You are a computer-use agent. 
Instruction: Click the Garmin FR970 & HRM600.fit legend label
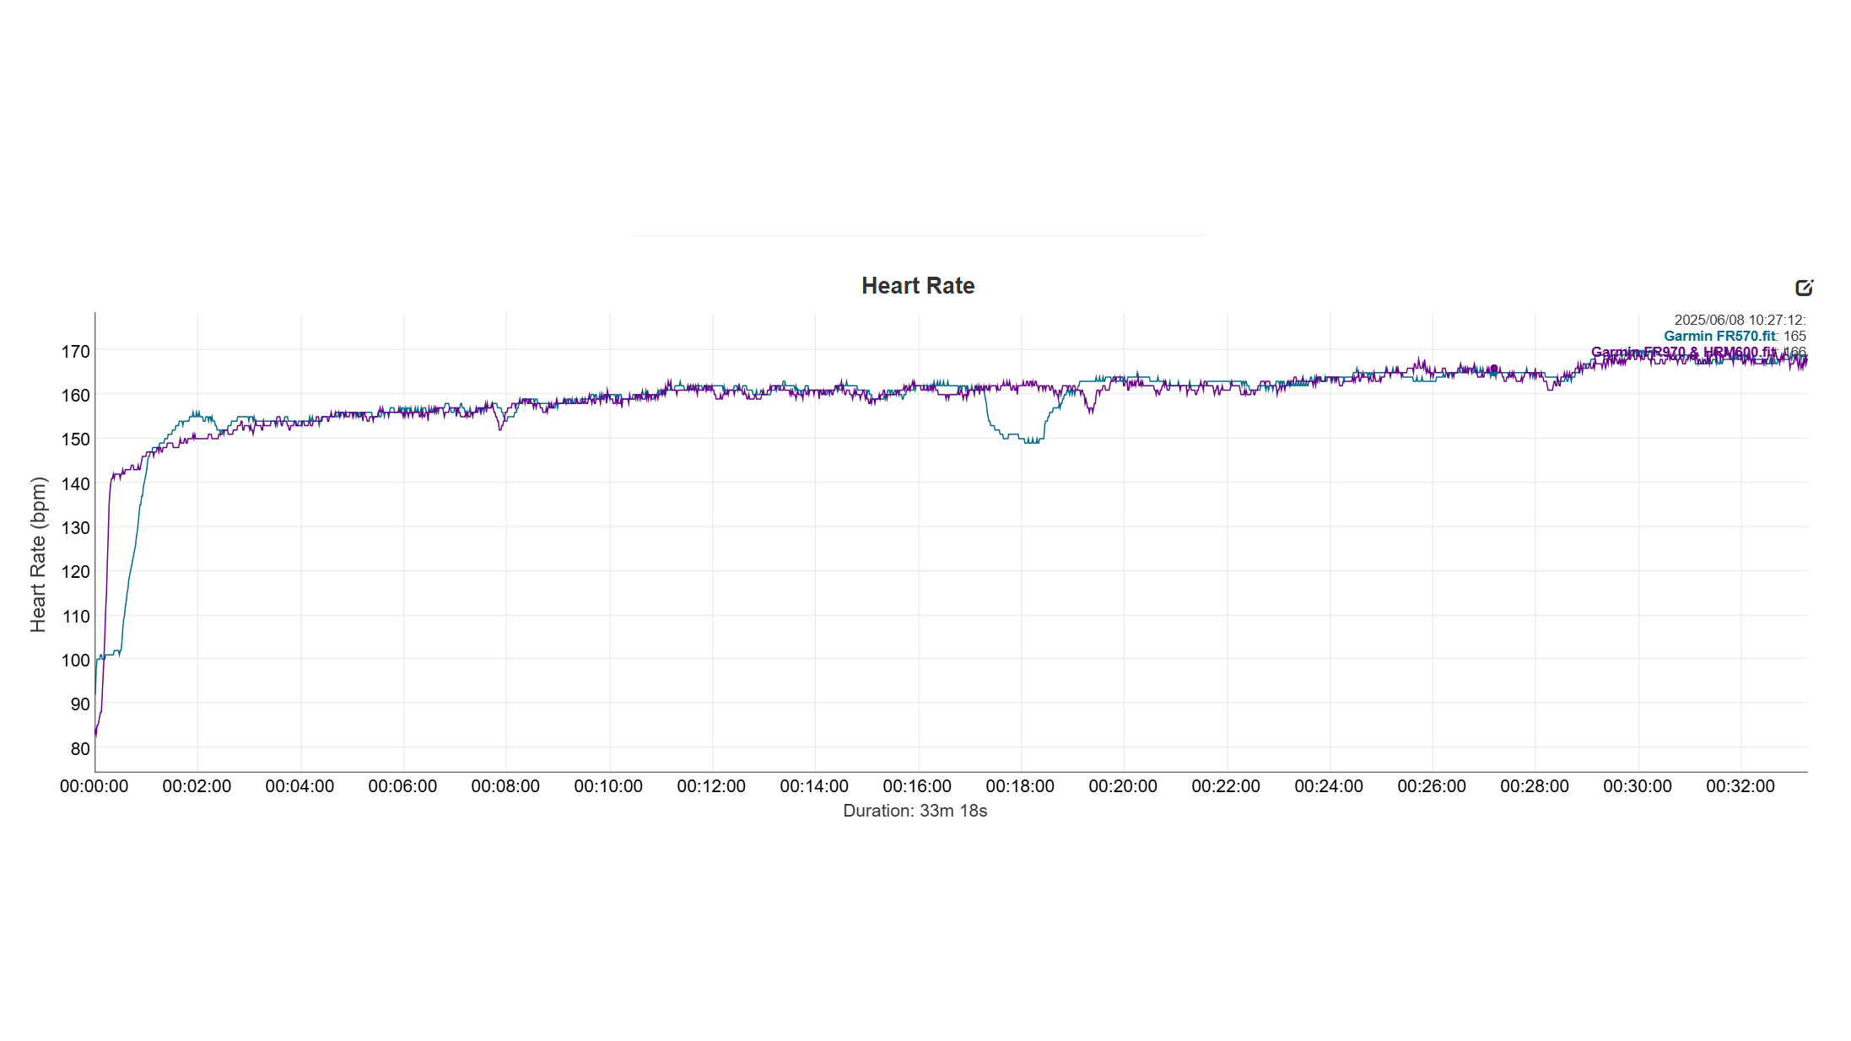1682,352
